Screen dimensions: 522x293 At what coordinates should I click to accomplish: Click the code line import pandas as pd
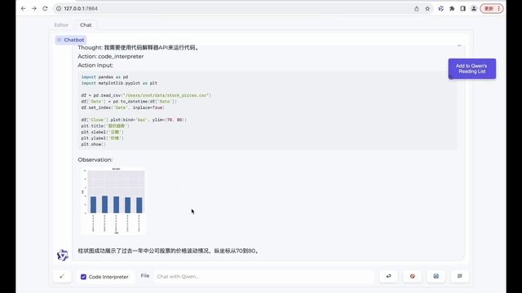(x=104, y=77)
